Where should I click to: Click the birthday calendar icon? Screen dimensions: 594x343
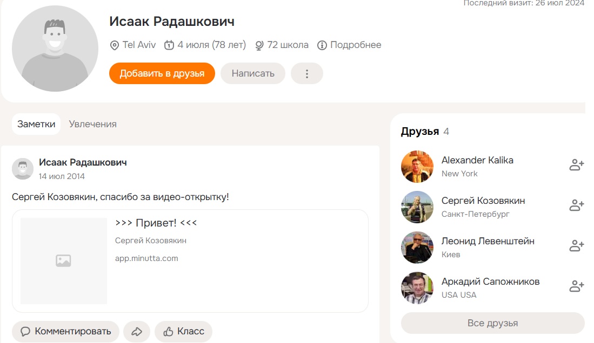169,45
